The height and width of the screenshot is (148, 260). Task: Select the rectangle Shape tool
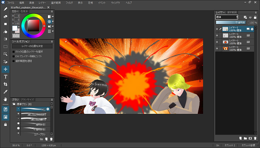pyautogui.click(x=5, y=24)
